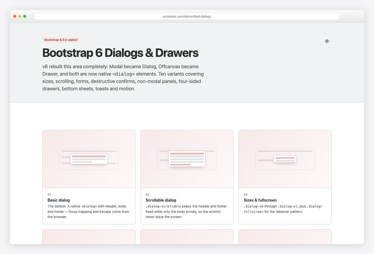The image size is (374, 254).
Task: Click the card number 02 label
Action: [x=147, y=194]
